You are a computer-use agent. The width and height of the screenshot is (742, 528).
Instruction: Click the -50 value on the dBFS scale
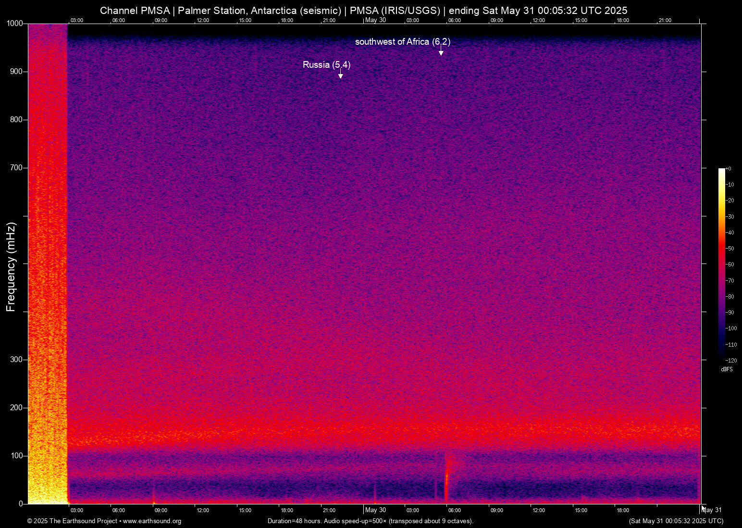pyautogui.click(x=730, y=249)
